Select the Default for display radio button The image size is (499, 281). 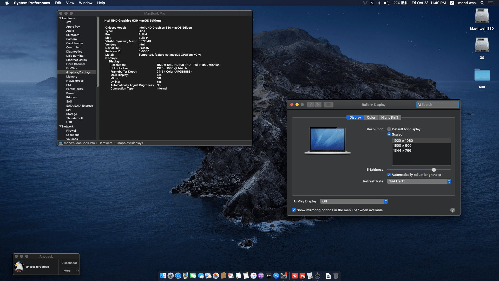coord(389,129)
